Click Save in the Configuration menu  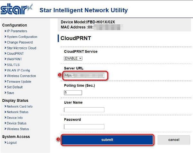(x=10, y=93)
